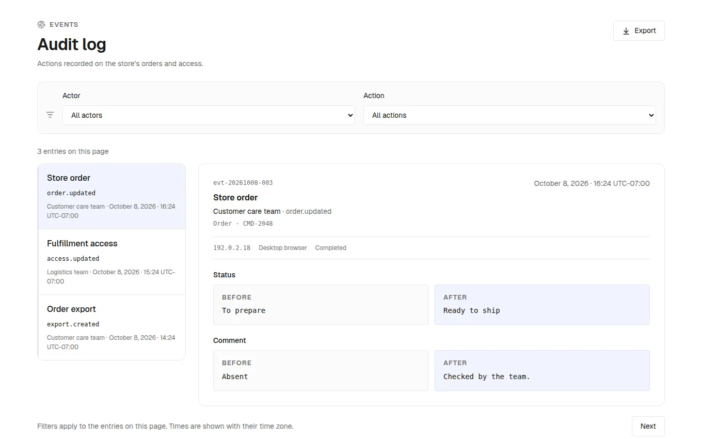This screenshot has width=702, height=439.
Task: Select the Order export entry
Action: pos(111,327)
